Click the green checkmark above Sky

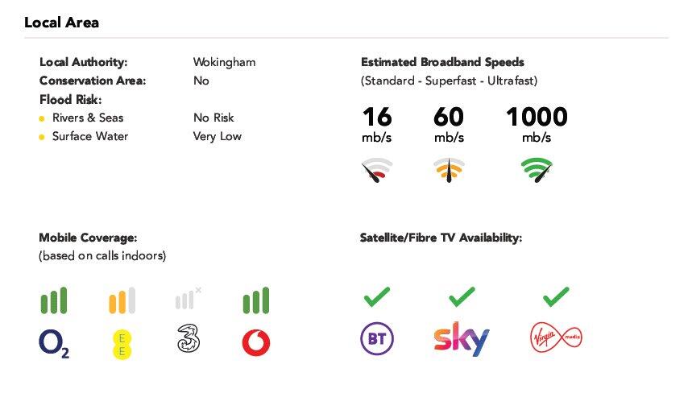[462, 297]
